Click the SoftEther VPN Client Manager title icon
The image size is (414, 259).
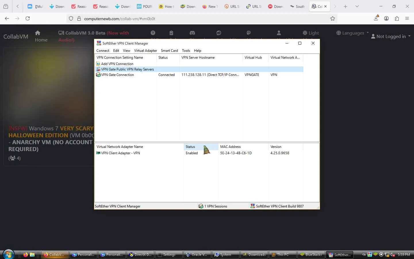point(99,43)
